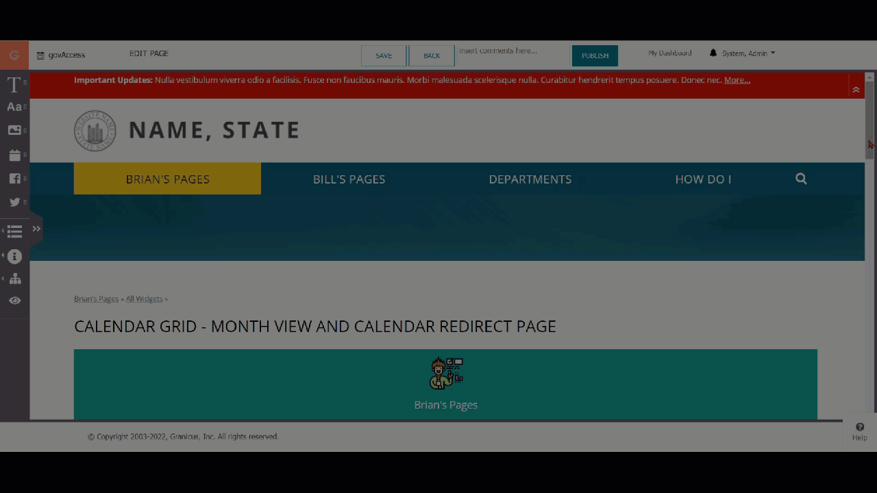Expand the sidebar with double-arrow handle
877x493 pixels.
coord(36,229)
